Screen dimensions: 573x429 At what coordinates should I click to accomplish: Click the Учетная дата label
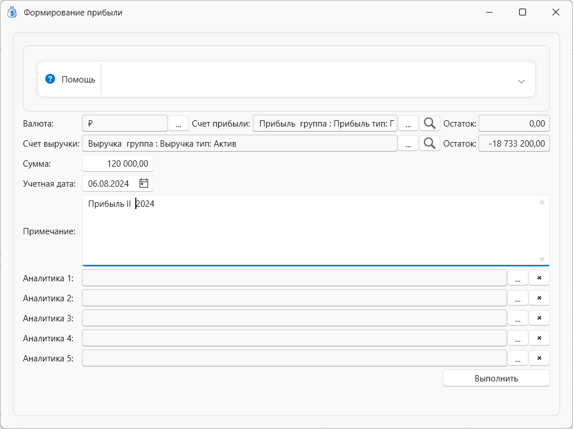[x=49, y=183]
